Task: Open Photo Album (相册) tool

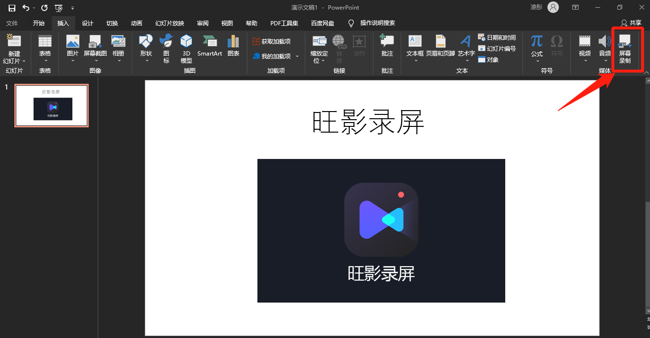Action: 118,49
